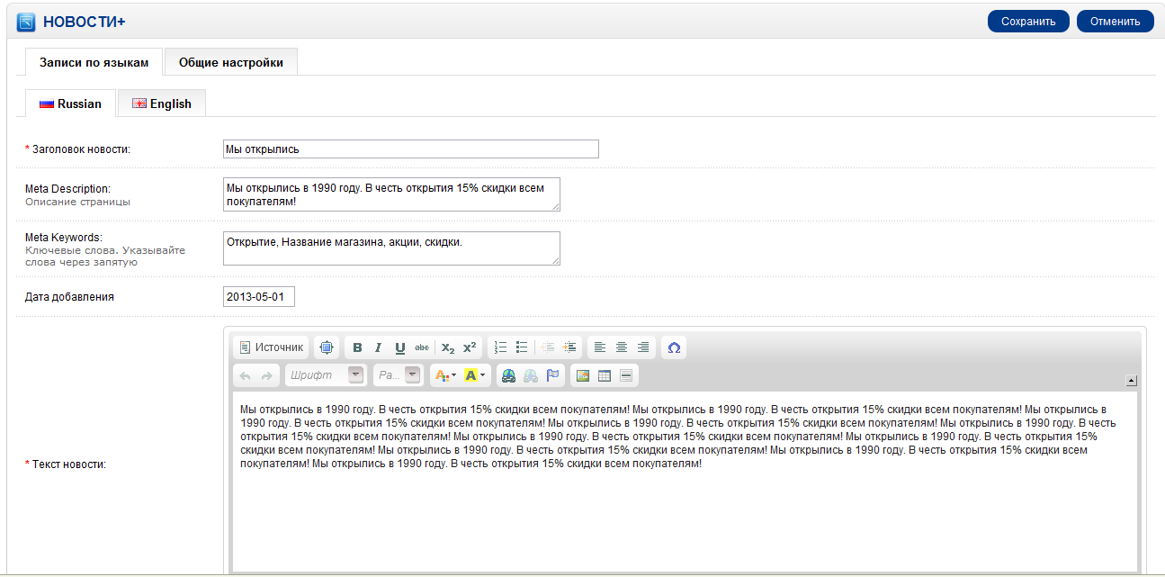This screenshot has height=577, width=1165.
Task: Toggle Источник source view
Action: click(x=271, y=347)
